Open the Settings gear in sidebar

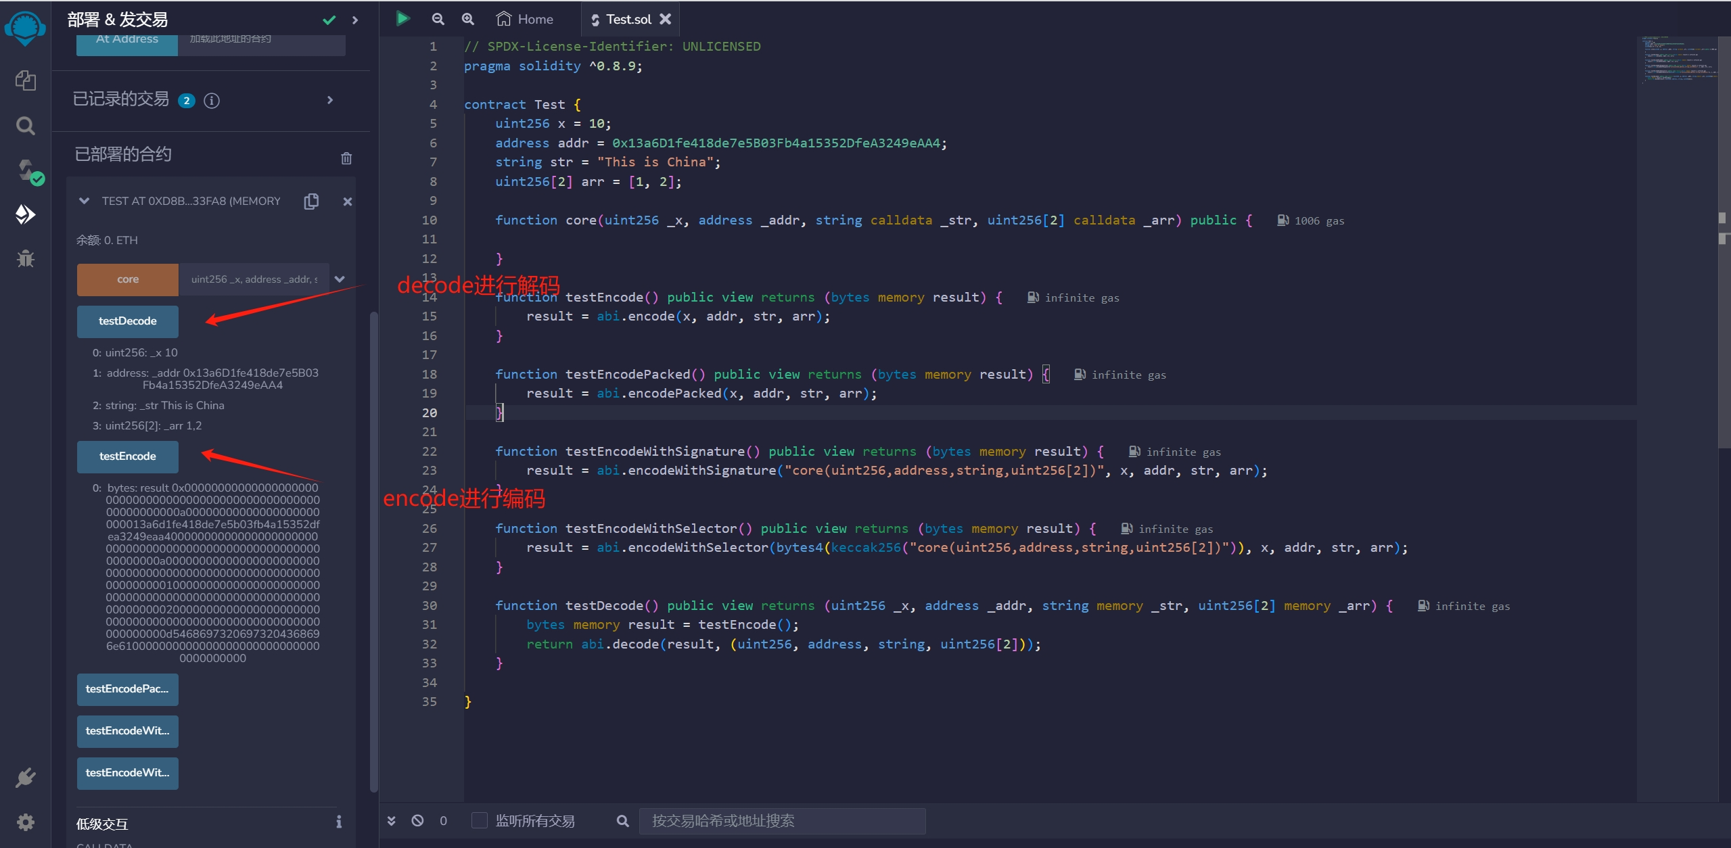[25, 822]
